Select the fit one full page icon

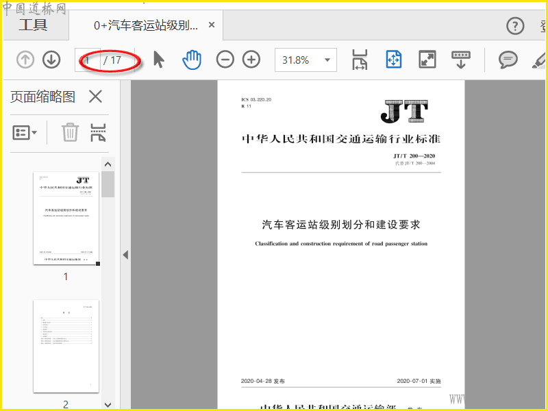393,60
